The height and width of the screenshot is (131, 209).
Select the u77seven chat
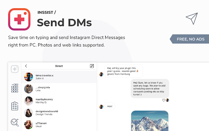59,124
